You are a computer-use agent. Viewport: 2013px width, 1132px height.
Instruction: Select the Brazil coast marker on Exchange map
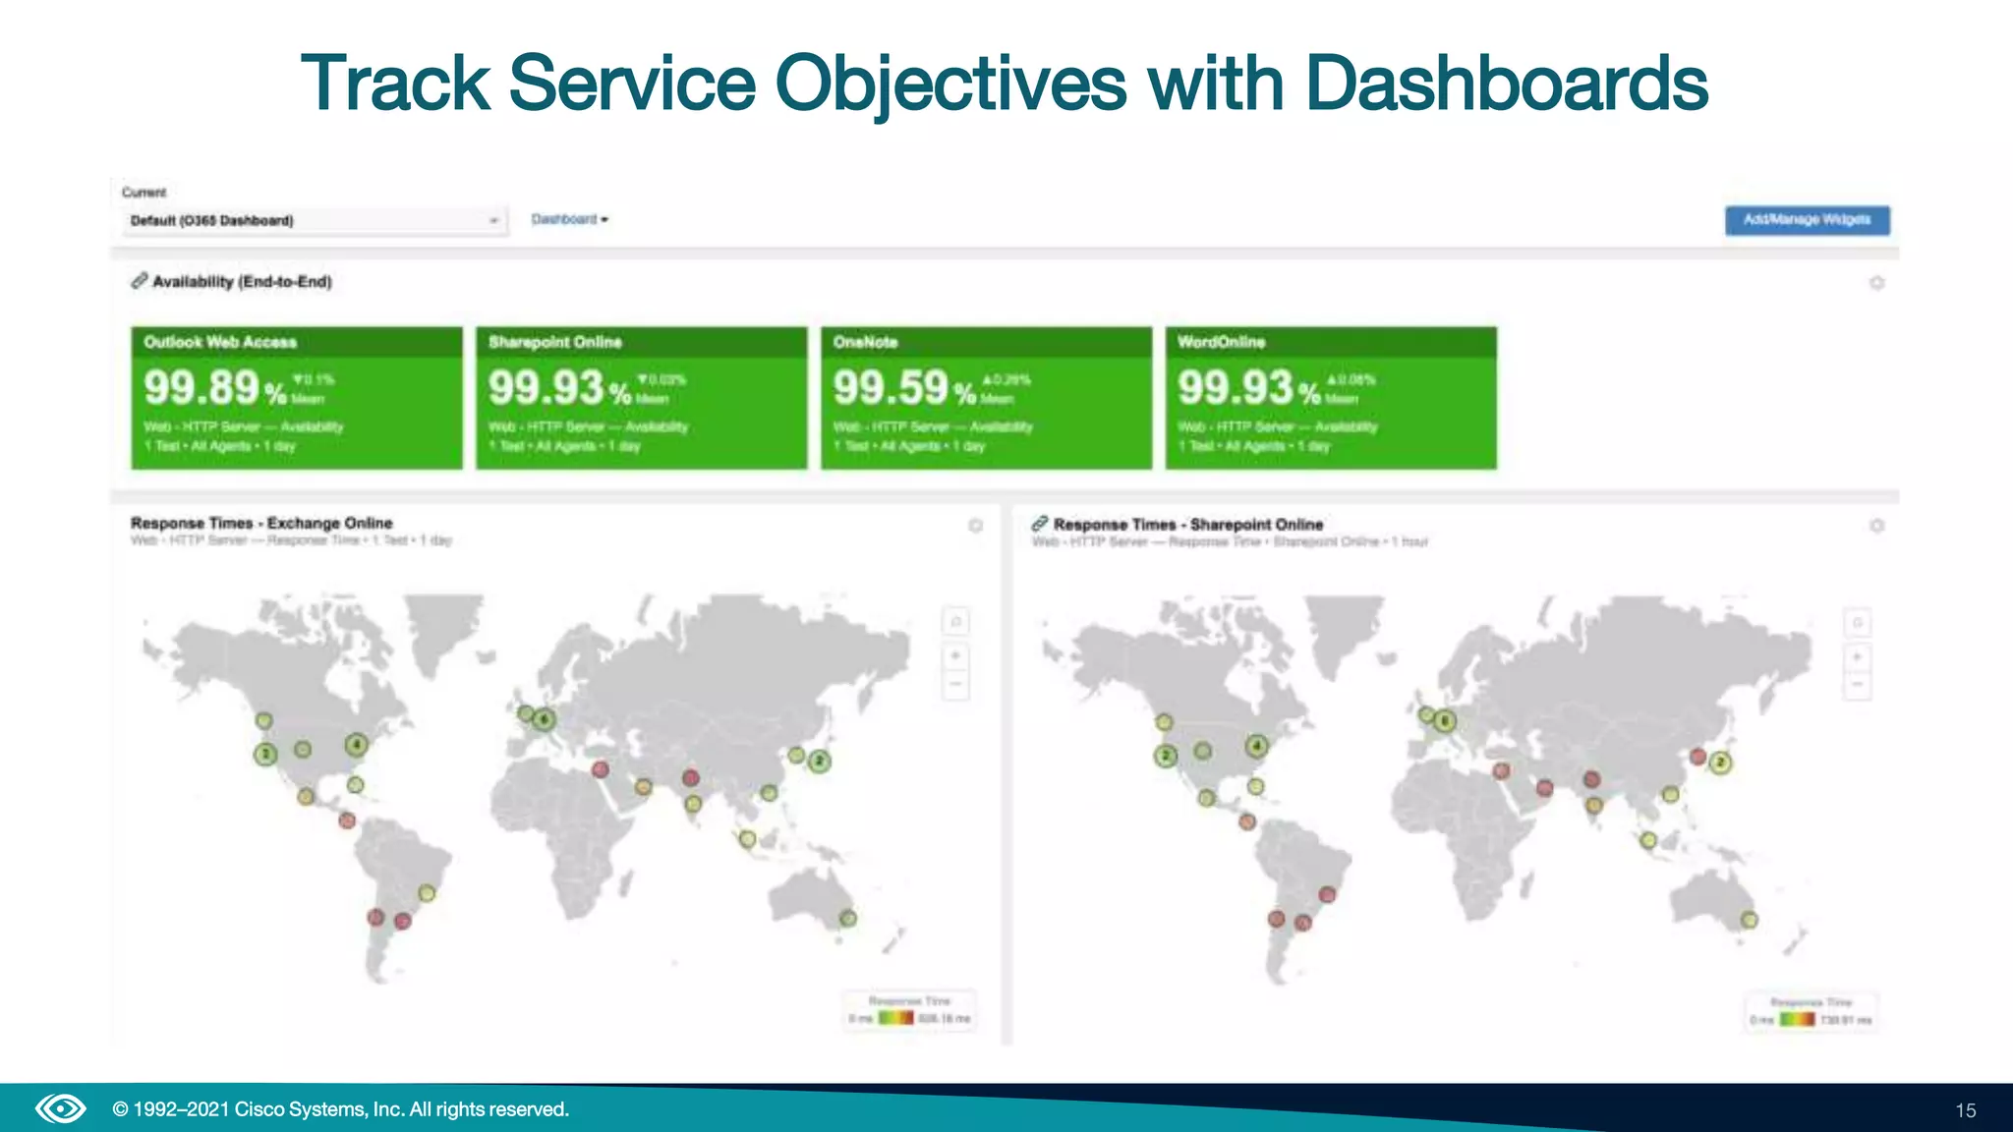[427, 893]
